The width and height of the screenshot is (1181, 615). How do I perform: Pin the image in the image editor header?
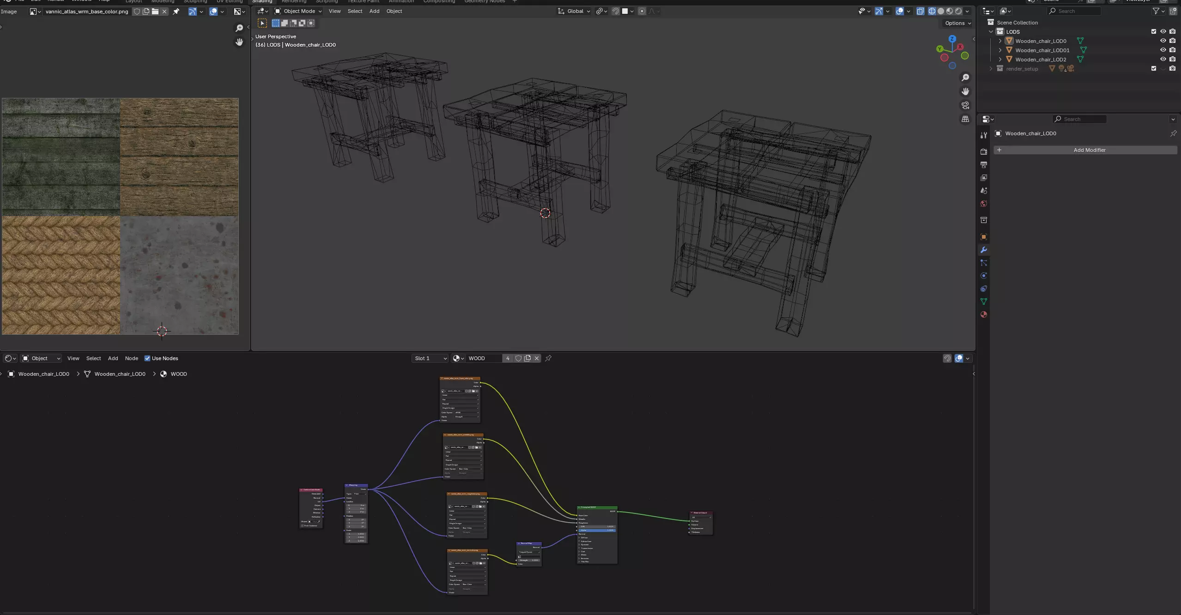[176, 12]
